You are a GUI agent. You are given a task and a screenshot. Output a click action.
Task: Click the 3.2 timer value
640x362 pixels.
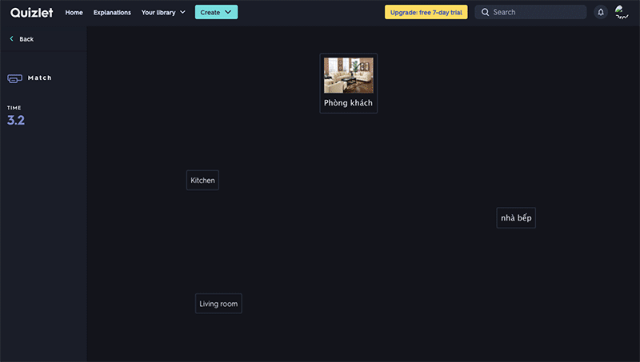pos(16,121)
